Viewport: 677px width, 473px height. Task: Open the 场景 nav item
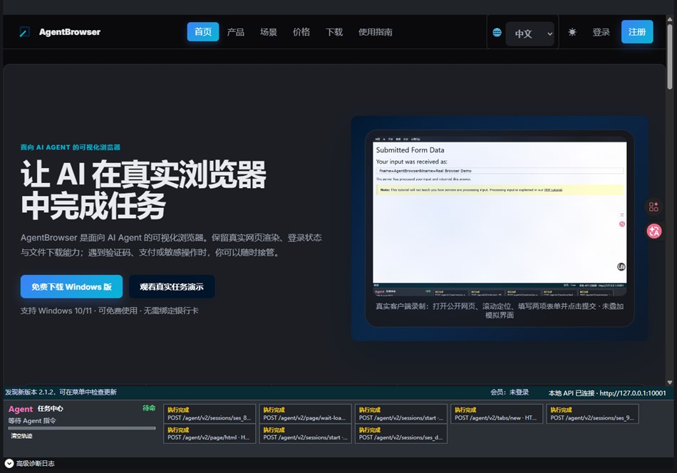tap(269, 32)
